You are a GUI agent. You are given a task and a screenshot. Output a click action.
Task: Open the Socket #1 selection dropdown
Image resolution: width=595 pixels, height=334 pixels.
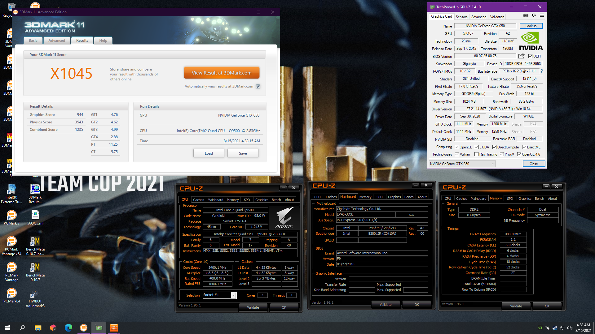tap(219, 295)
